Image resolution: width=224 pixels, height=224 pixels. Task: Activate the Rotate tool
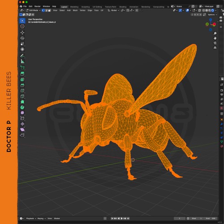click(22, 38)
